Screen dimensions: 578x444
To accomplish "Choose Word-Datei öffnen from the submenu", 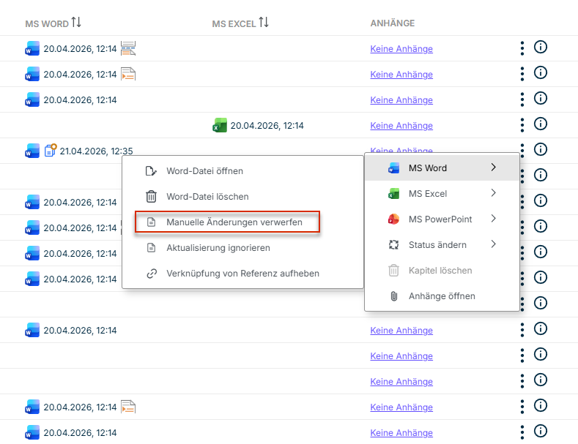I will point(204,171).
